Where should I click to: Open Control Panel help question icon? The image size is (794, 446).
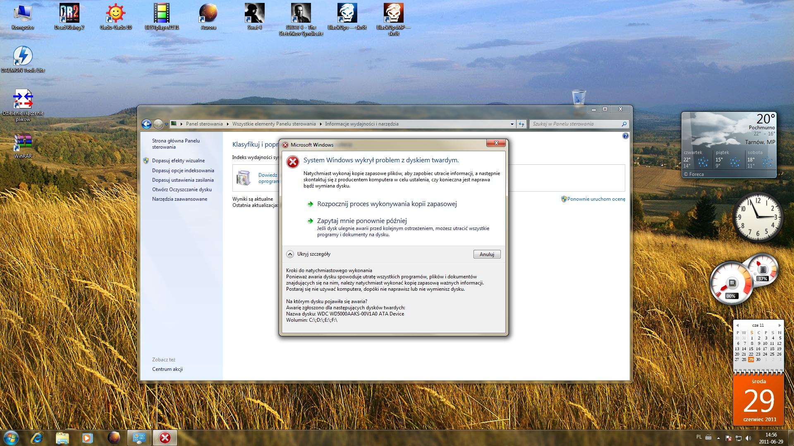click(x=625, y=136)
